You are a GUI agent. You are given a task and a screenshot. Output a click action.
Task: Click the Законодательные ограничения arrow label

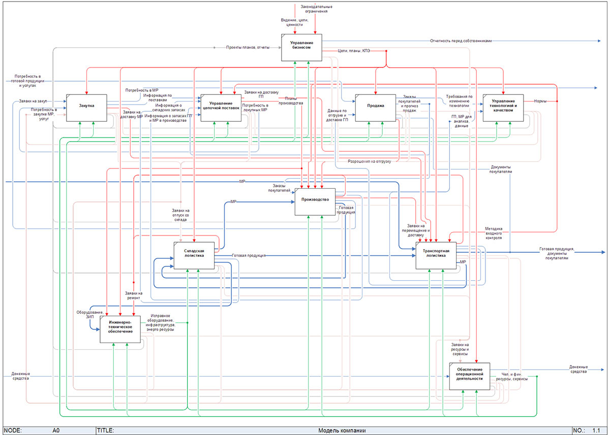(316, 9)
